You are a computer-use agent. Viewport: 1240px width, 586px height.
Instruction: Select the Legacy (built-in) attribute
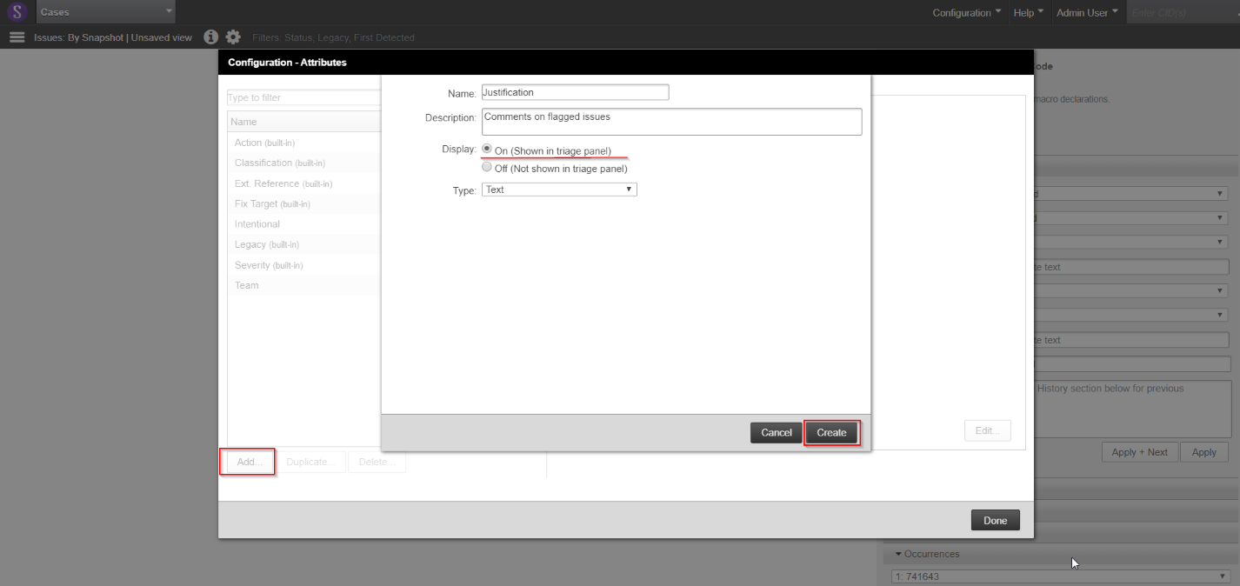(x=304, y=244)
